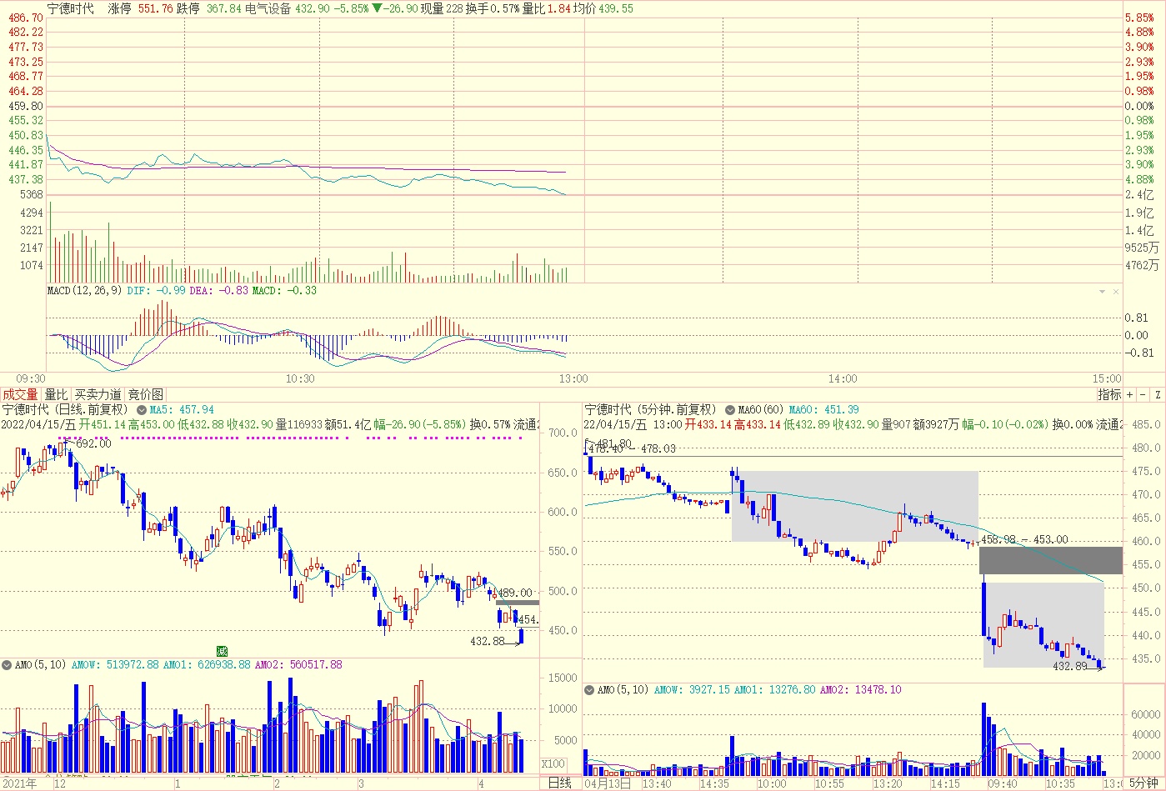Screen dimensions: 1166x791
Task: Switch to the 成交量 tab
Action: [x=20, y=394]
